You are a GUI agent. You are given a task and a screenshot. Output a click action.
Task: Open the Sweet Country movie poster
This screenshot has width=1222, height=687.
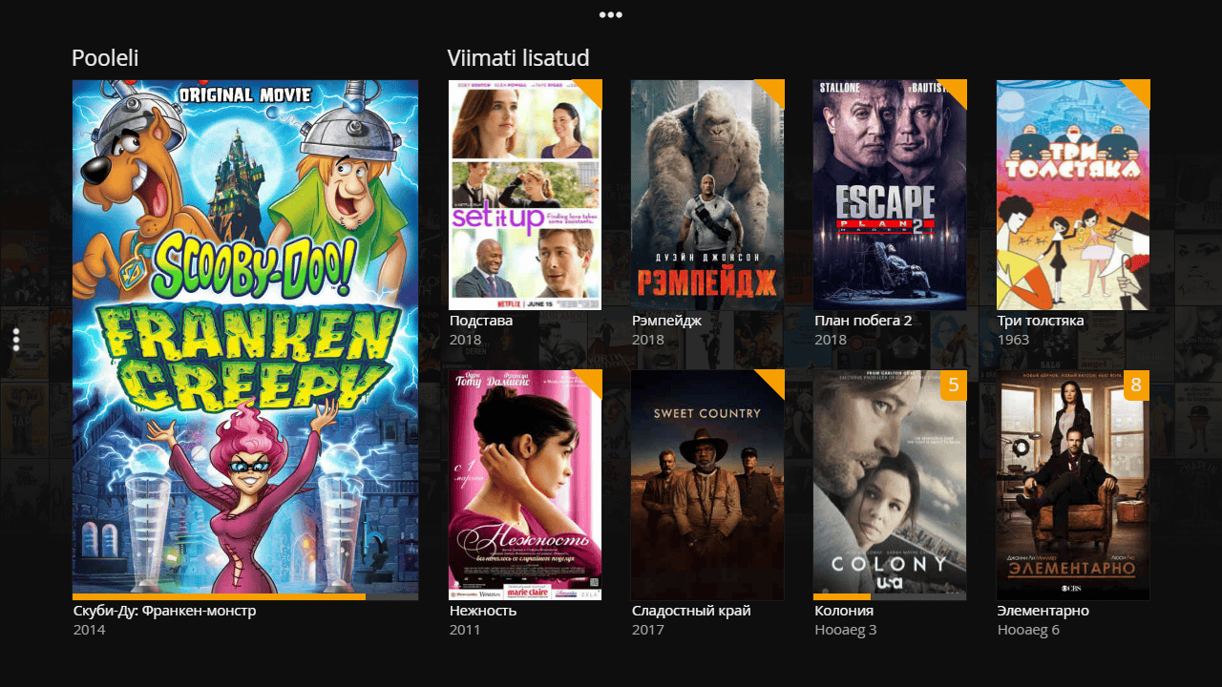(707, 485)
